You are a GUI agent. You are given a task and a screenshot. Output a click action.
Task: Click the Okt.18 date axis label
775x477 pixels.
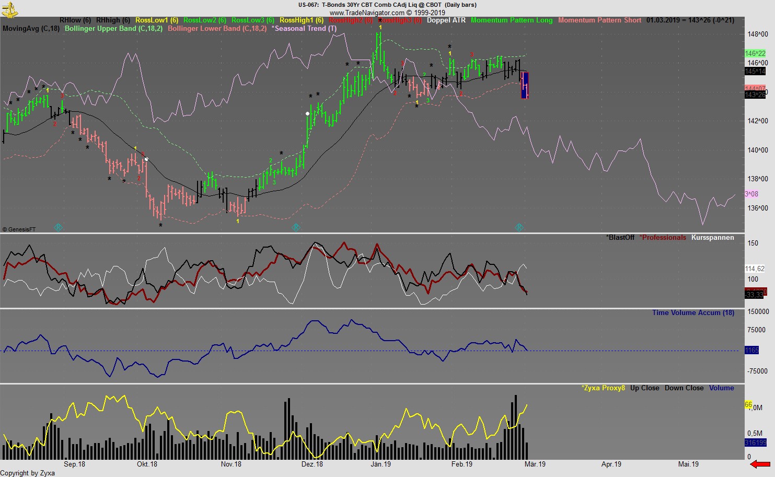tap(147, 464)
